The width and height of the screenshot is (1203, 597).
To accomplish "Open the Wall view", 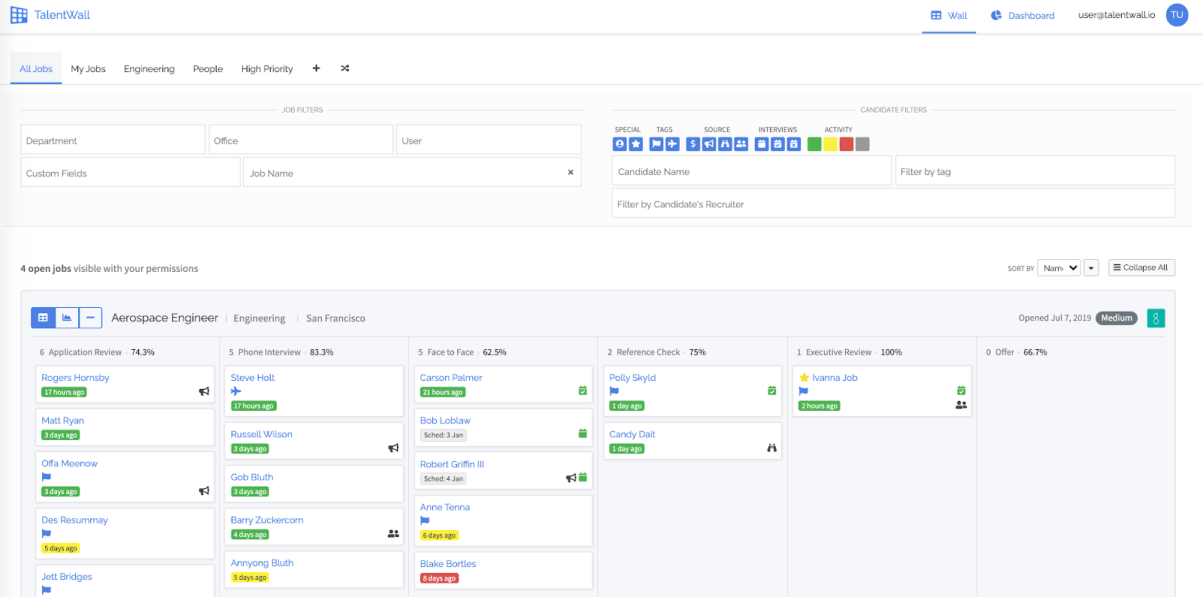I will click(x=949, y=16).
